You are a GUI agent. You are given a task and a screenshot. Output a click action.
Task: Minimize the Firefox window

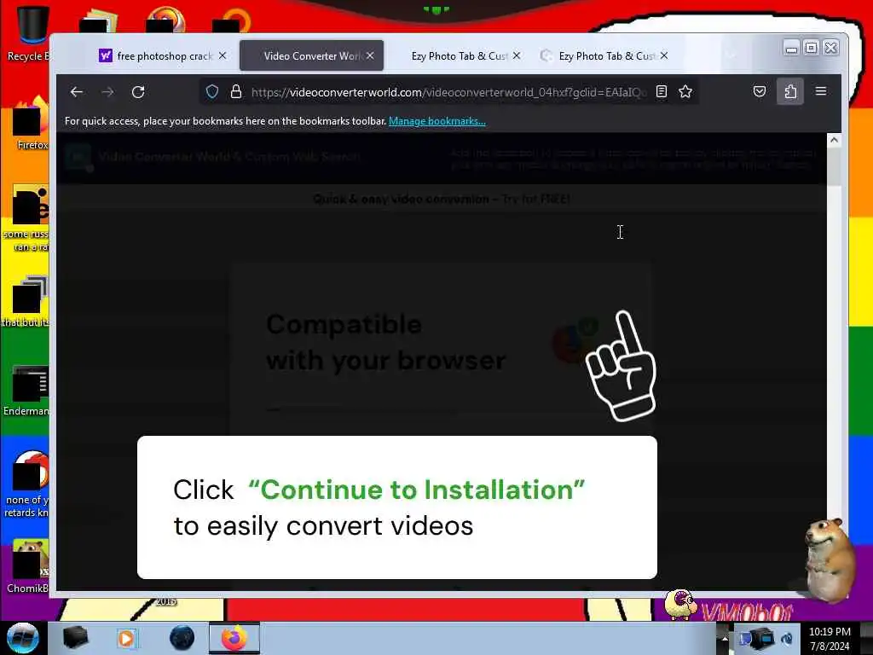[791, 48]
